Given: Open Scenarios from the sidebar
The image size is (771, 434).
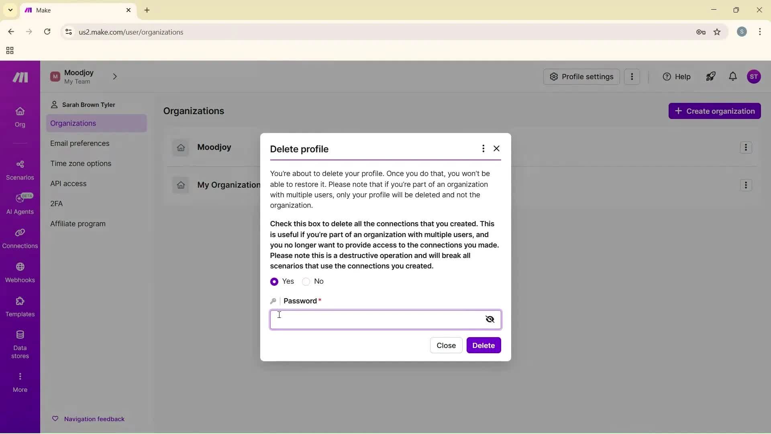Looking at the screenshot, I should pos(20,170).
